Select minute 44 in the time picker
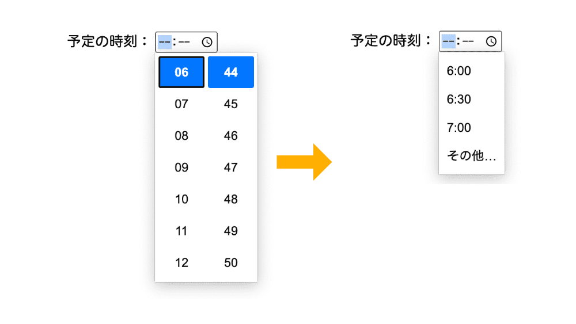Image resolution: width=576 pixels, height=324 pixels. [x=231, y=72]
